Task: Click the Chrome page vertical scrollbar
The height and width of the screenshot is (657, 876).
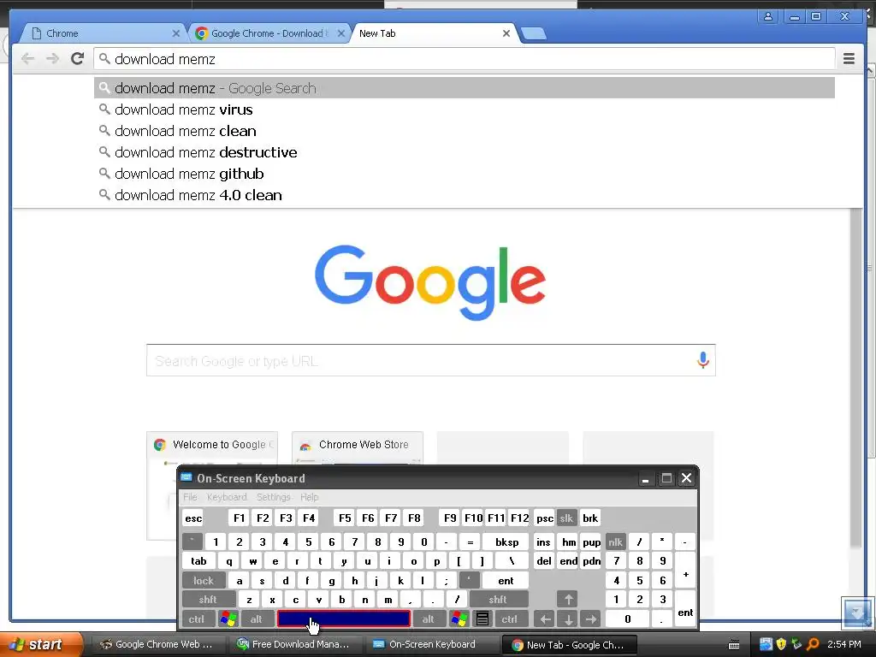Action: click(855, 380)
